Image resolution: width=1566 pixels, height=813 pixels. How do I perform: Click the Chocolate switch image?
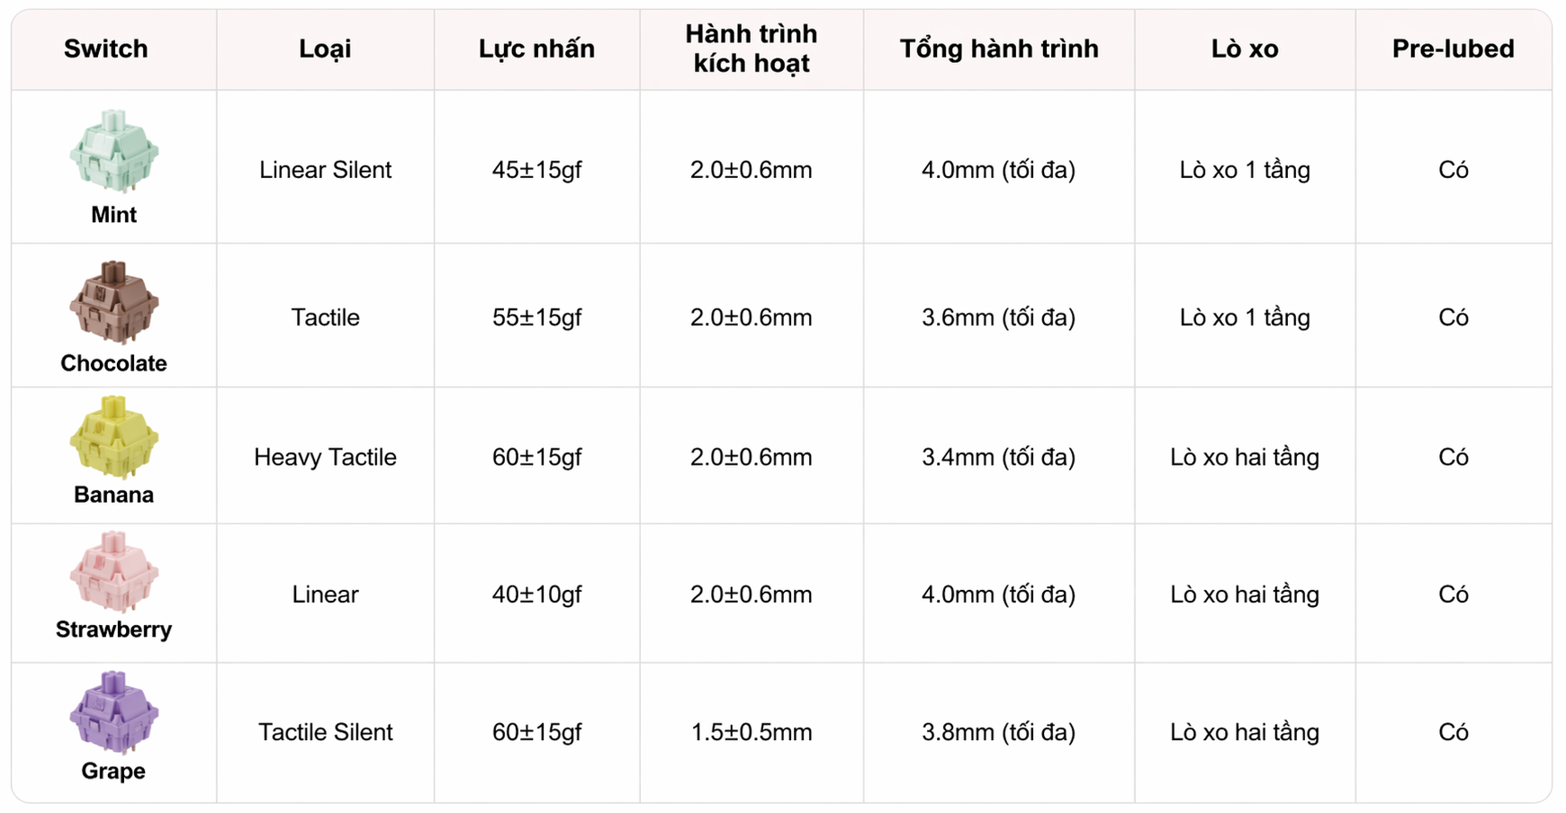point(113,302)
